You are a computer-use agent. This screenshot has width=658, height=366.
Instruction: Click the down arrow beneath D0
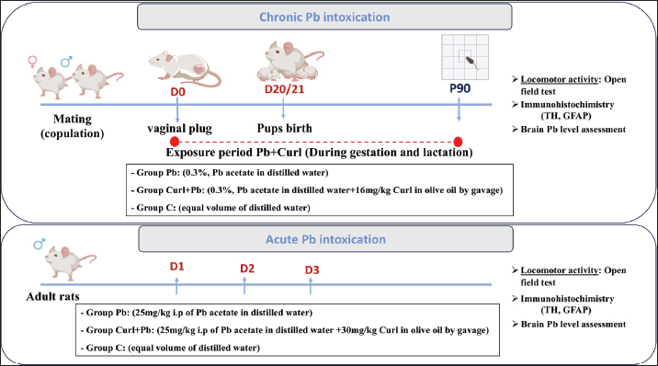tap(177, 110)
